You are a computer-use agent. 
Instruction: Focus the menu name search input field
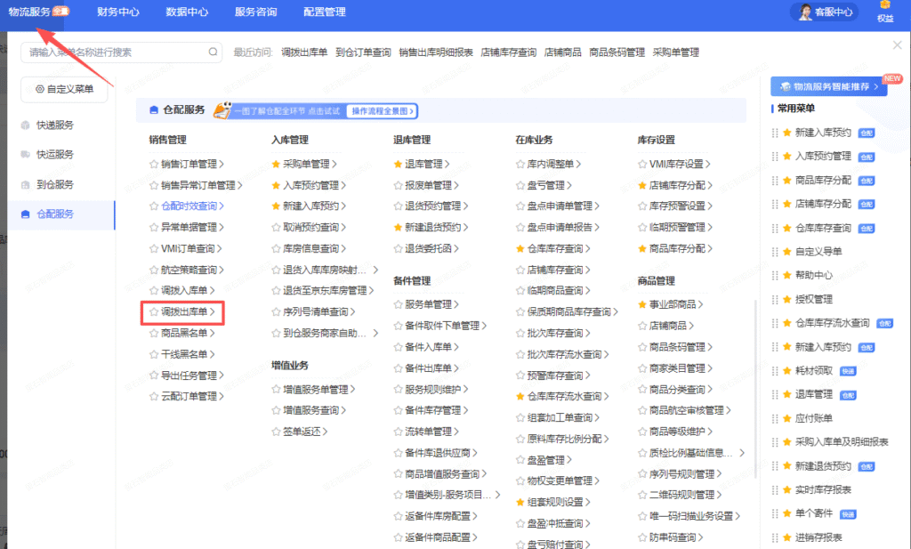click(x=114, y=52)
